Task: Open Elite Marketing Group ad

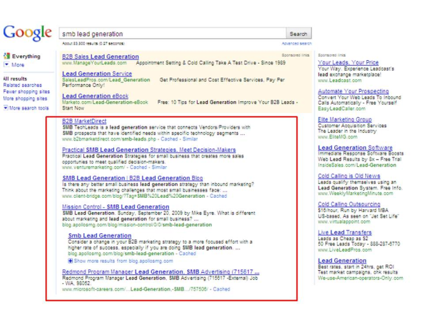Action: [345, 119]
